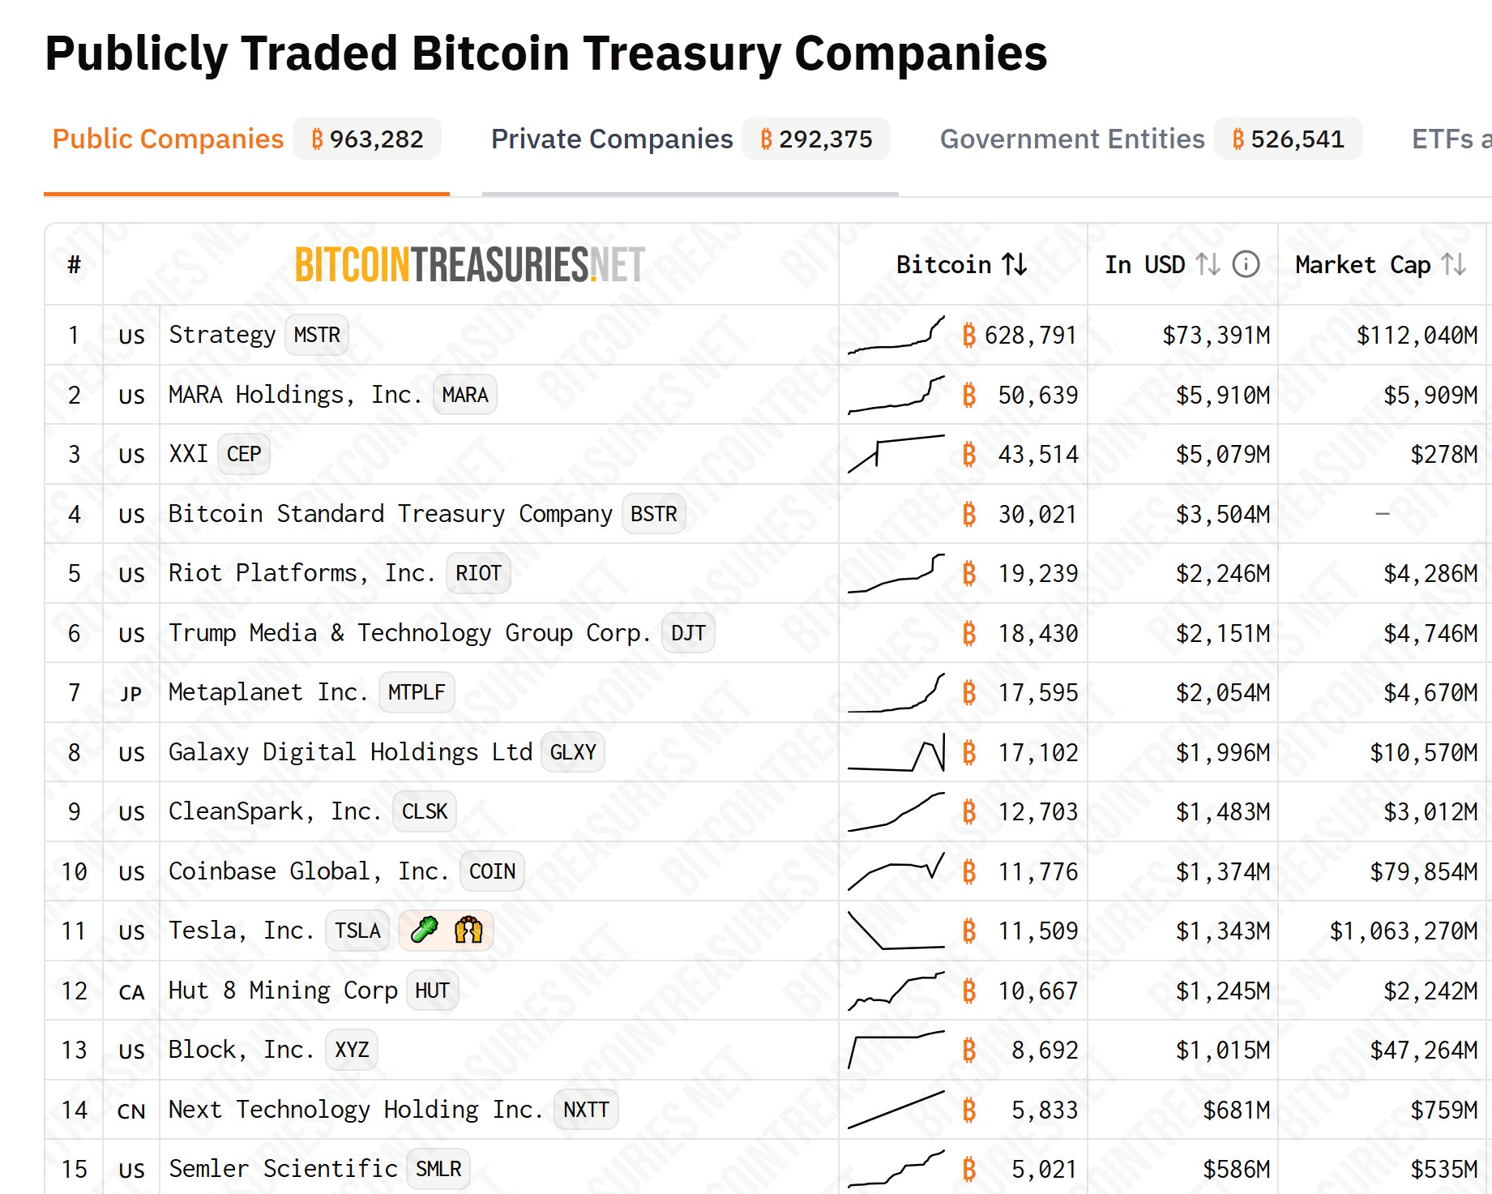Switch to Private Companies tab
The image size is (1492, 1194).
coord(612,139)
